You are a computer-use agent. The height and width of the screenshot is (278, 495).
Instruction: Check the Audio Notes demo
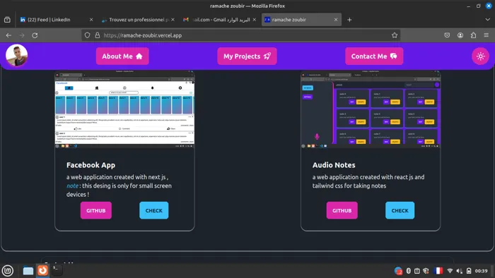(x=400, y=211)
